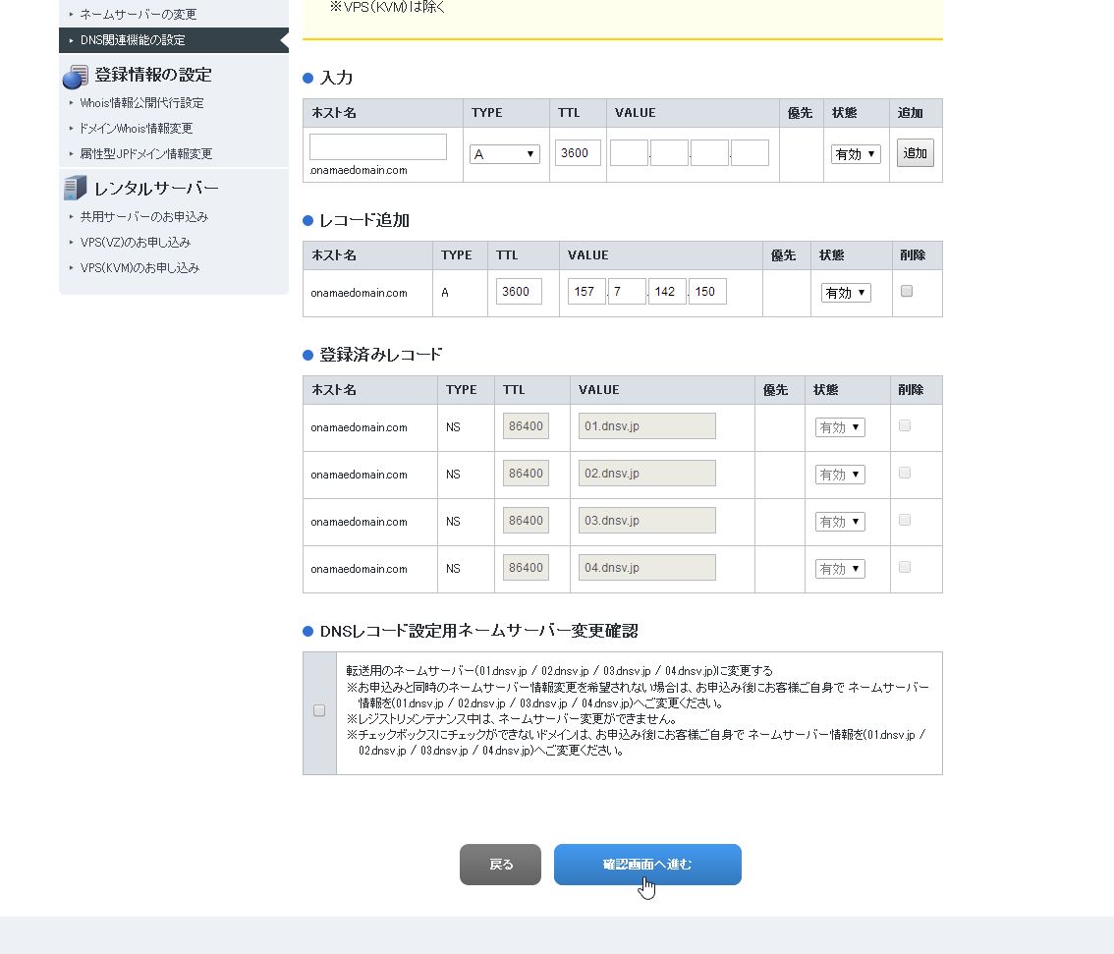This screenshot has height=954, width=1114.
Task: Click third VALUE octet box in 入力 section
Action: tap(709, 152)
